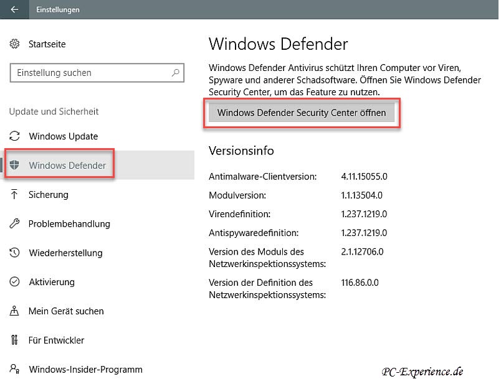
Task: Click Windows Defender Security Center öffnen button
Action: click(x=302, y=113)
